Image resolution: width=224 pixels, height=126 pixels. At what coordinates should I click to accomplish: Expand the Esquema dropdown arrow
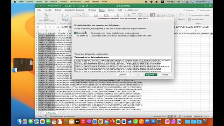pos(184,15)
